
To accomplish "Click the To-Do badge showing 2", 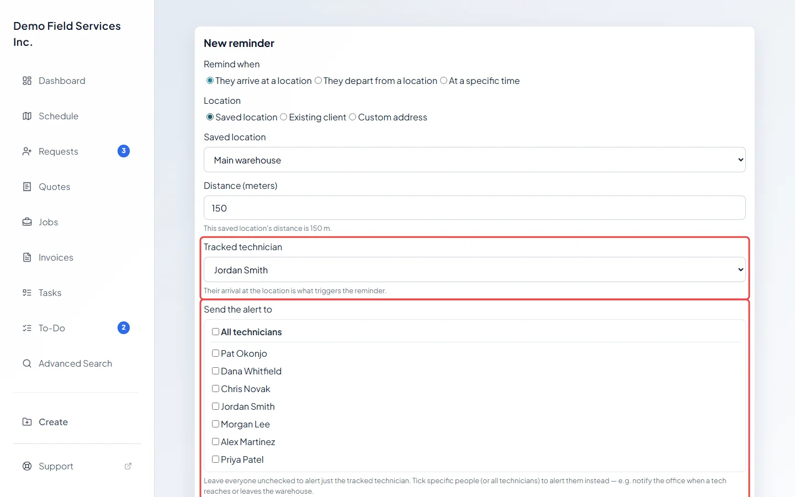I will (124, 327).
